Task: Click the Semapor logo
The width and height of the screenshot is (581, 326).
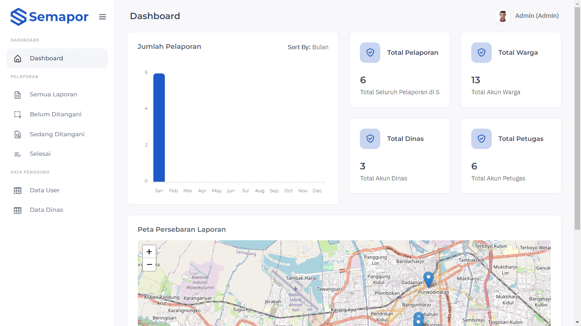Action: (49, 17)
